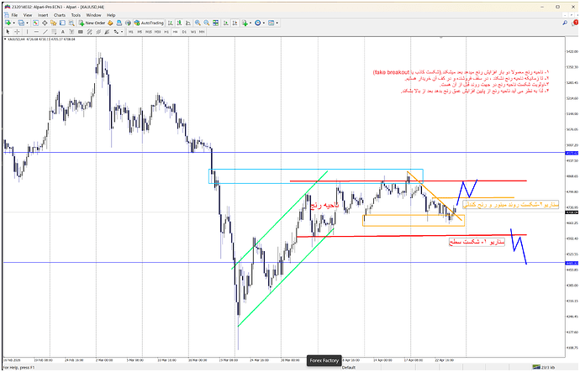Toggle the bar chart display mode
The width and height of the screenshot is (580, 372).
(171, 23)
